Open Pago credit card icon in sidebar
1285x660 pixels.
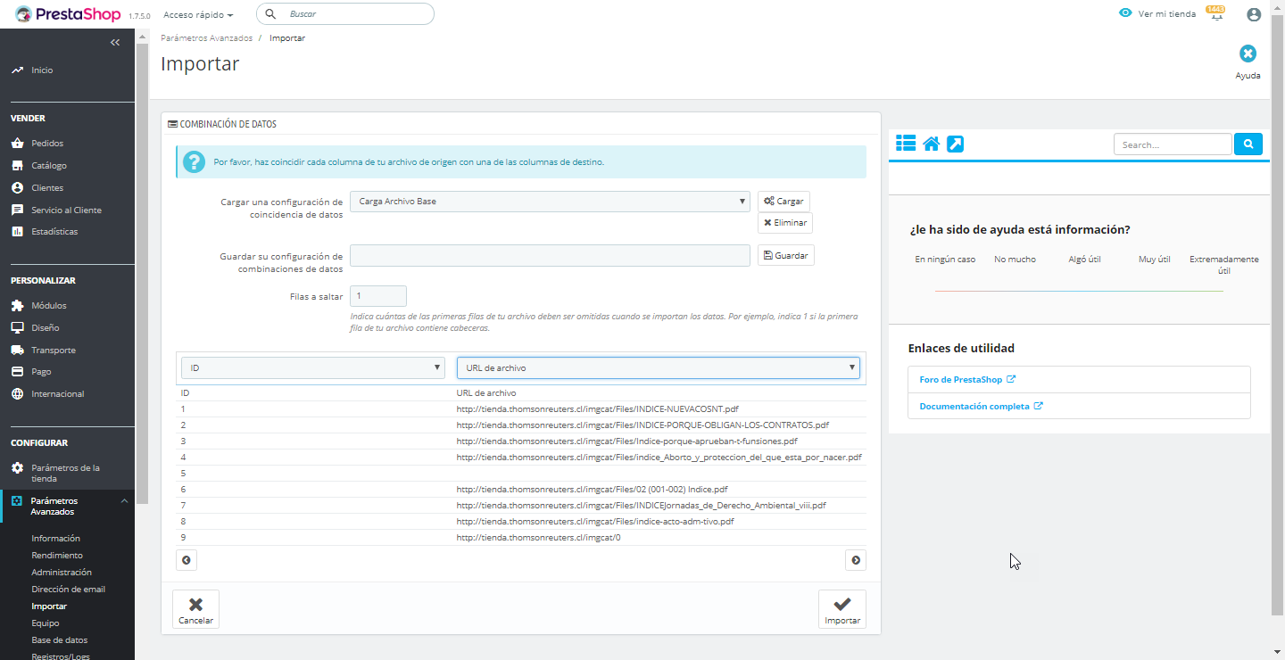pos(17,372)
